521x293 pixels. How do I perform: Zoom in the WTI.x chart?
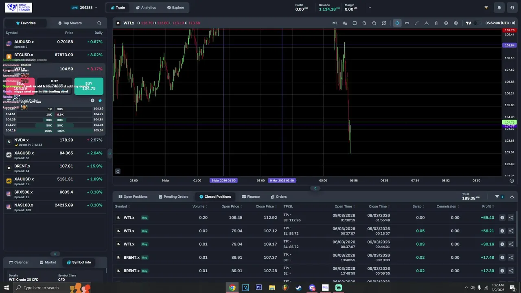[x=374, y=23]
